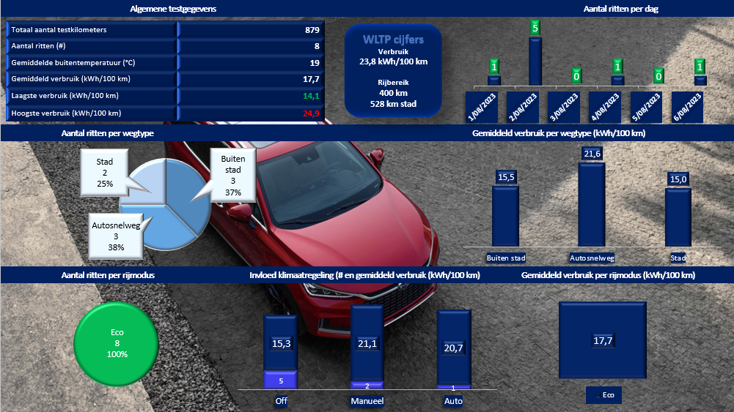734x412 pixels.
Task: Click the 6/08/2023 date axis label
Action: click(x=687, y=107)
